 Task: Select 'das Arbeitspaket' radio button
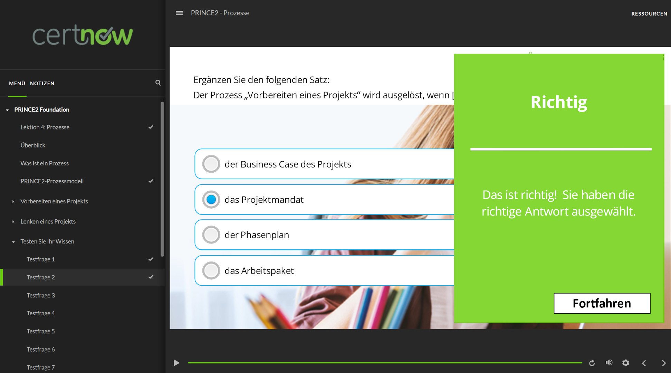[x=211, y=270]
